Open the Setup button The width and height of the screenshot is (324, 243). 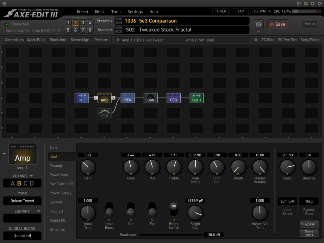point(310,24)
